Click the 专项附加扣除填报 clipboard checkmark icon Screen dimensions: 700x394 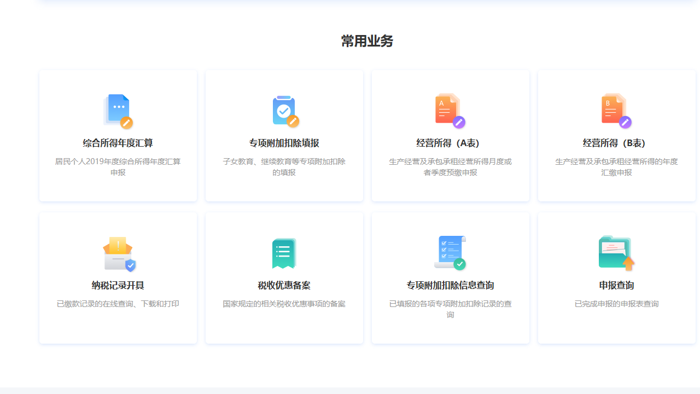point(284,110)
